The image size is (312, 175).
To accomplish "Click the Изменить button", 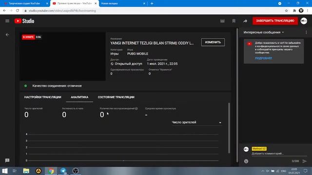I will point(213,42).
